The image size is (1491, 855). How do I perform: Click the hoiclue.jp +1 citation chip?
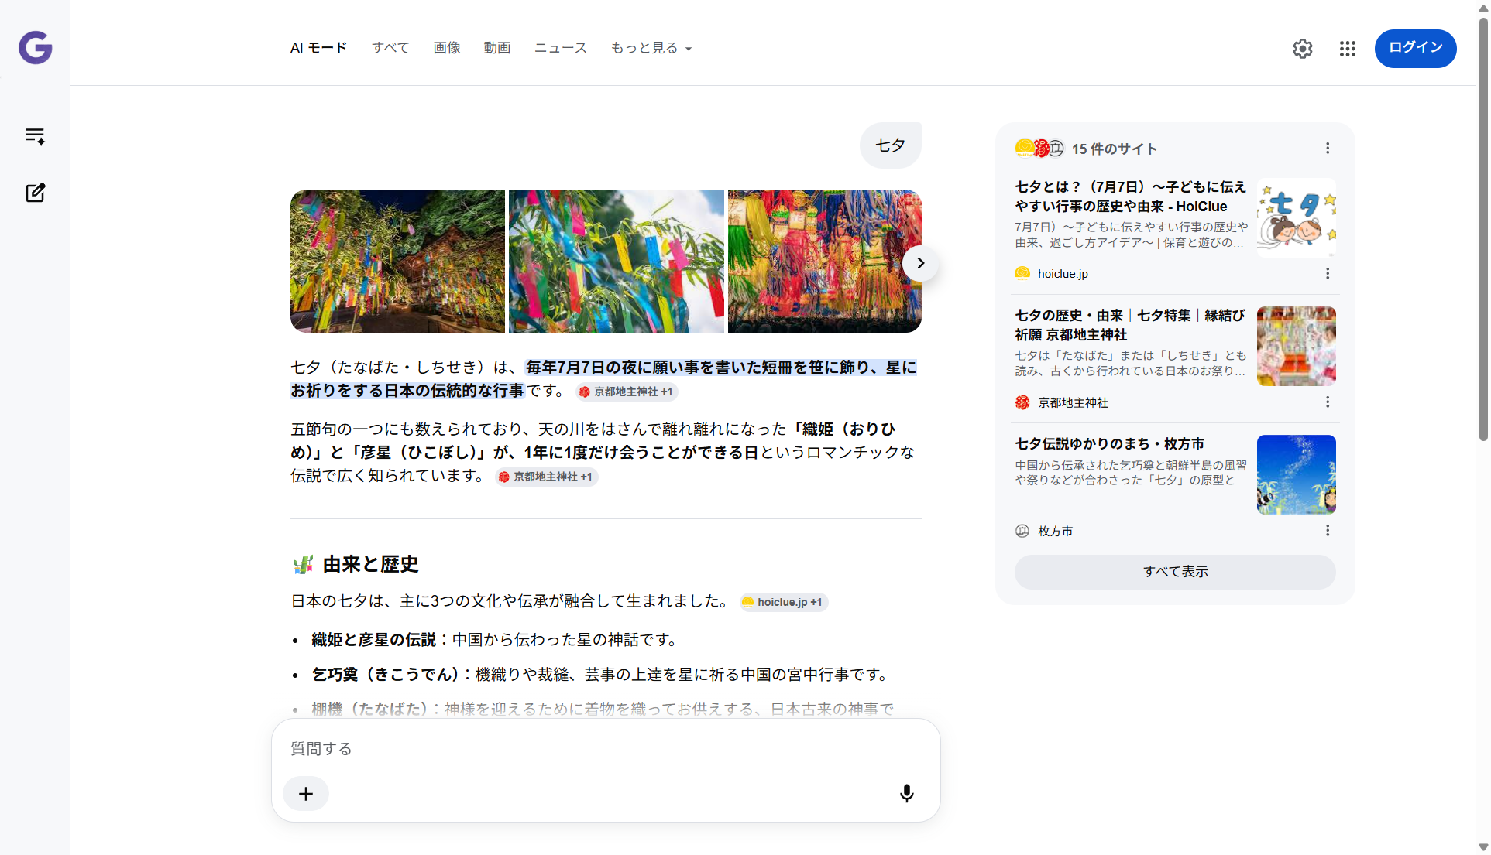tap(784, 603)
